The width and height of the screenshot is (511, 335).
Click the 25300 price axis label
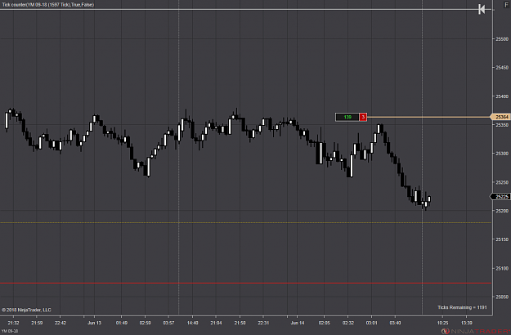pyautogui.click(x=502, y=154)
